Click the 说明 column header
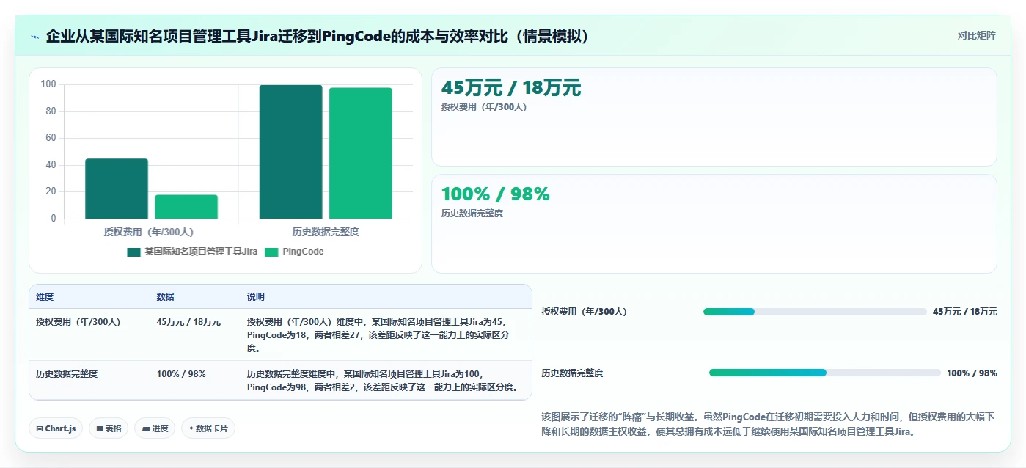Viewport: 1026px width, 468px height. point(256,297)
